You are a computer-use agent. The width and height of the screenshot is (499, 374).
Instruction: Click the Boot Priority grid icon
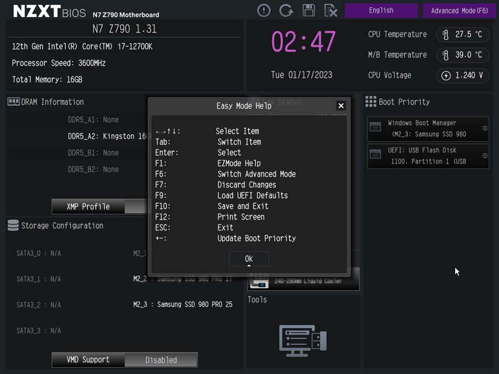(x=370, y=101)
